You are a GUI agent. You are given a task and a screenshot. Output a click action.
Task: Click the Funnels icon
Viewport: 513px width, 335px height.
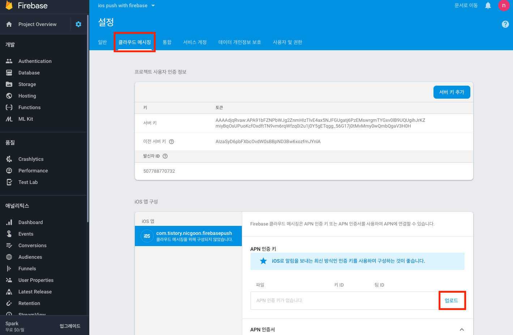tap(9, 269)
